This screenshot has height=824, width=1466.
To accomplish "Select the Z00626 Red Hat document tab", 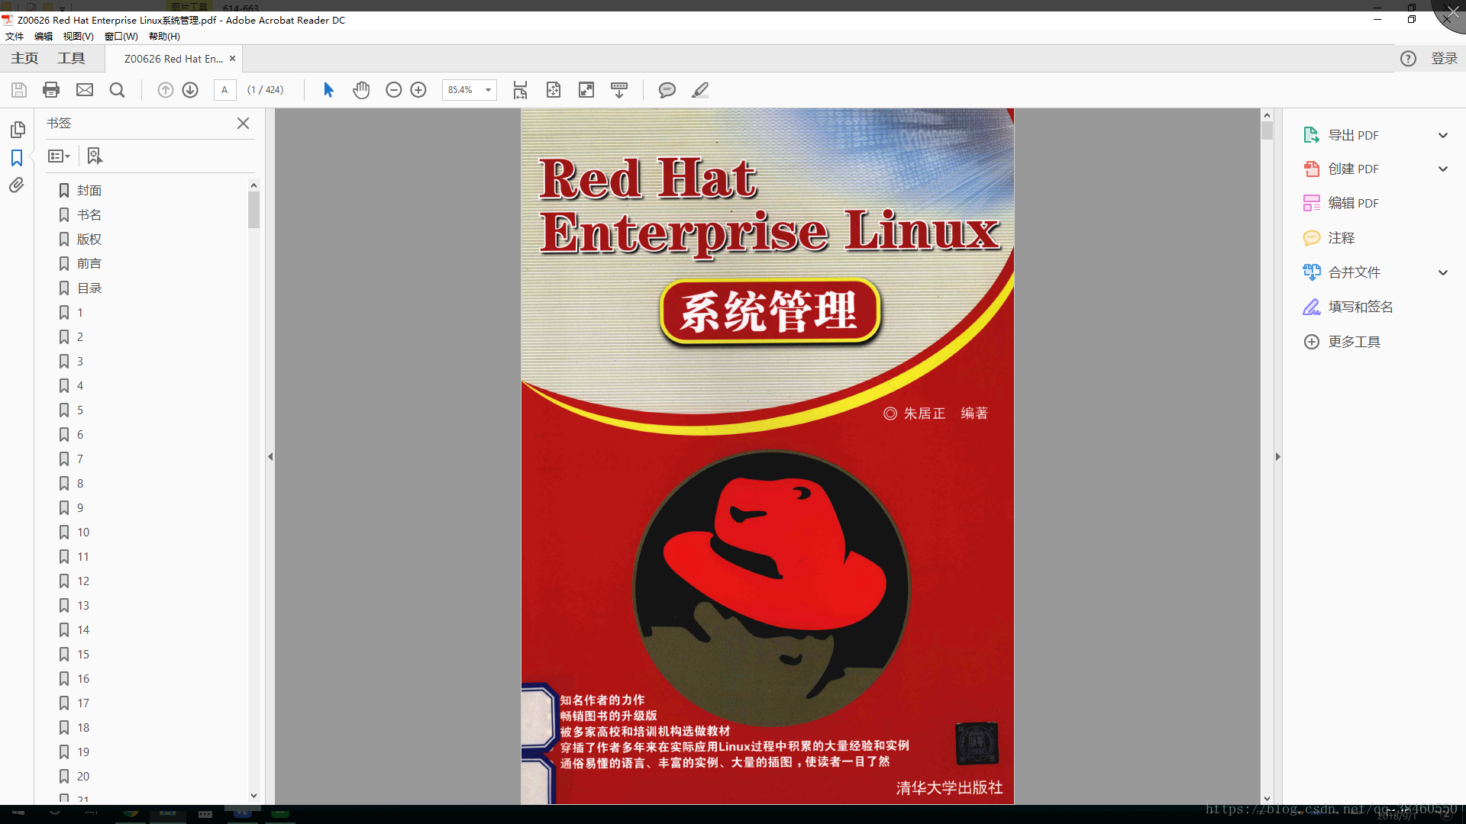I will [x=173, y=59].
